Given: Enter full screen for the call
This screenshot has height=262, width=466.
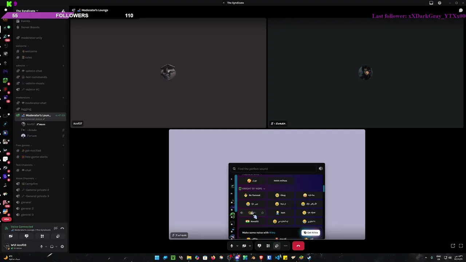Looking at the screenshot, I should pyautogui.click(x=461, y=246).
